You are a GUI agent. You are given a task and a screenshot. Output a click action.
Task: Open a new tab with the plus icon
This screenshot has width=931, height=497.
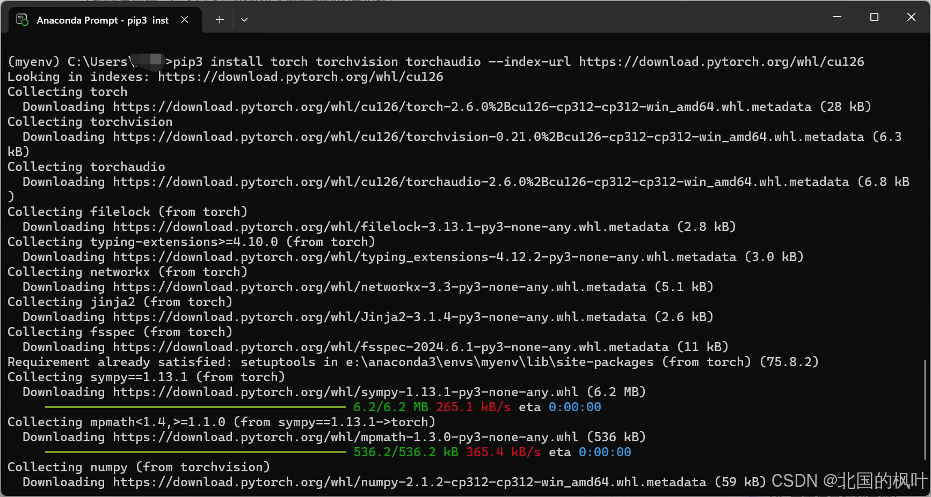tap(220, 19)
